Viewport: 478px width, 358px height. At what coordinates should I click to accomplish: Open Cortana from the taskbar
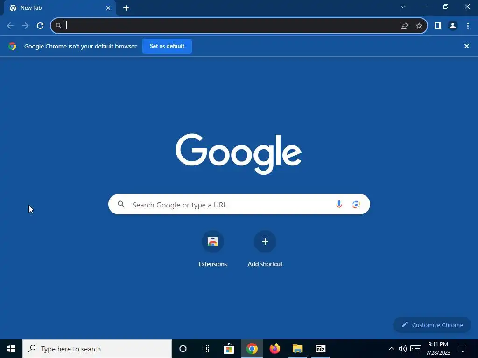tap(183, 349)
